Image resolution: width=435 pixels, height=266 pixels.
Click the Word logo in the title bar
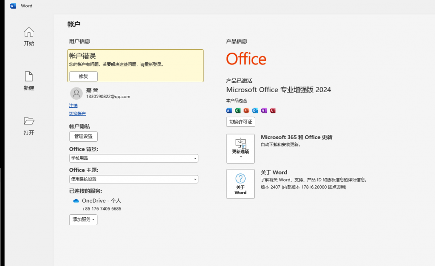click(13, 6)
